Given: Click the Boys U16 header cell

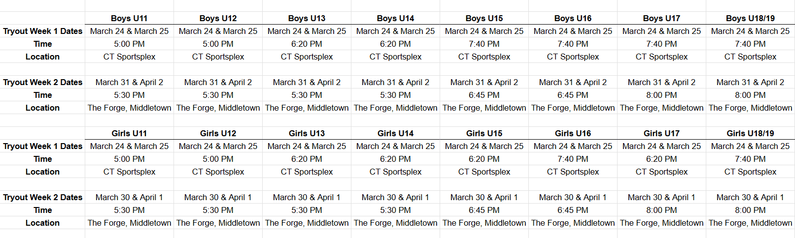Looking at the screenshot, I should [573, 18].
